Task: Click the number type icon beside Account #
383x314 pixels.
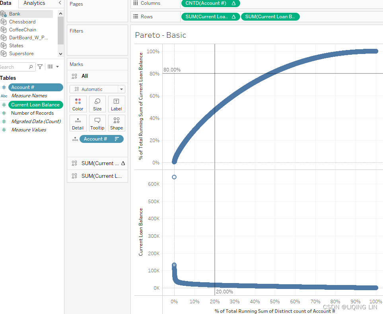Action: point(4,87)
